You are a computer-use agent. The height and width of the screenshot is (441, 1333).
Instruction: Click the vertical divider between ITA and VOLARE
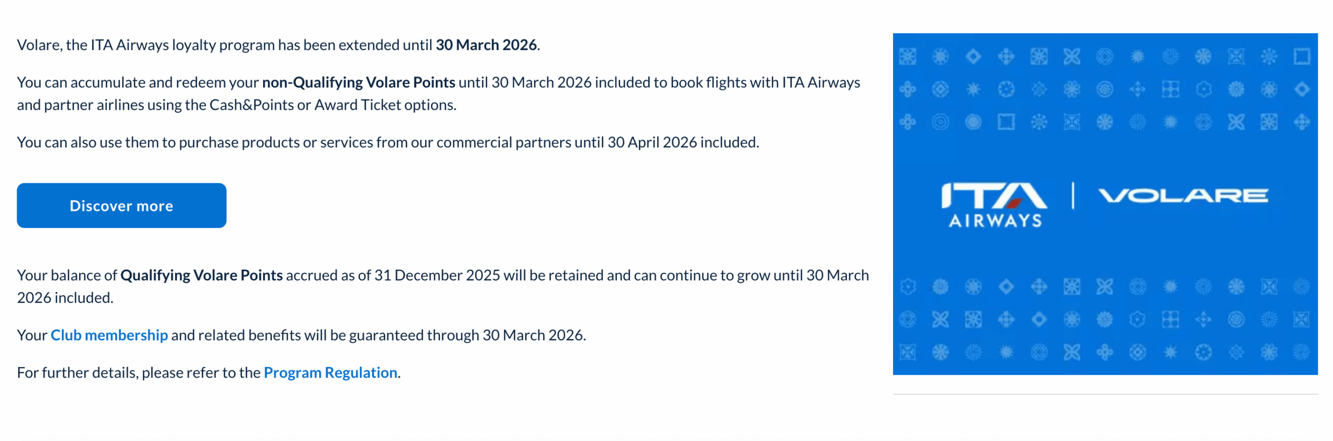tap(1073, 196)
